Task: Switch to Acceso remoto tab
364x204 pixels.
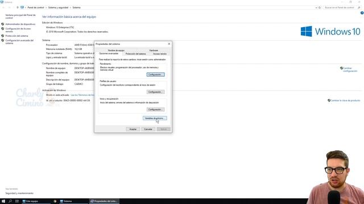Action: 160,54
